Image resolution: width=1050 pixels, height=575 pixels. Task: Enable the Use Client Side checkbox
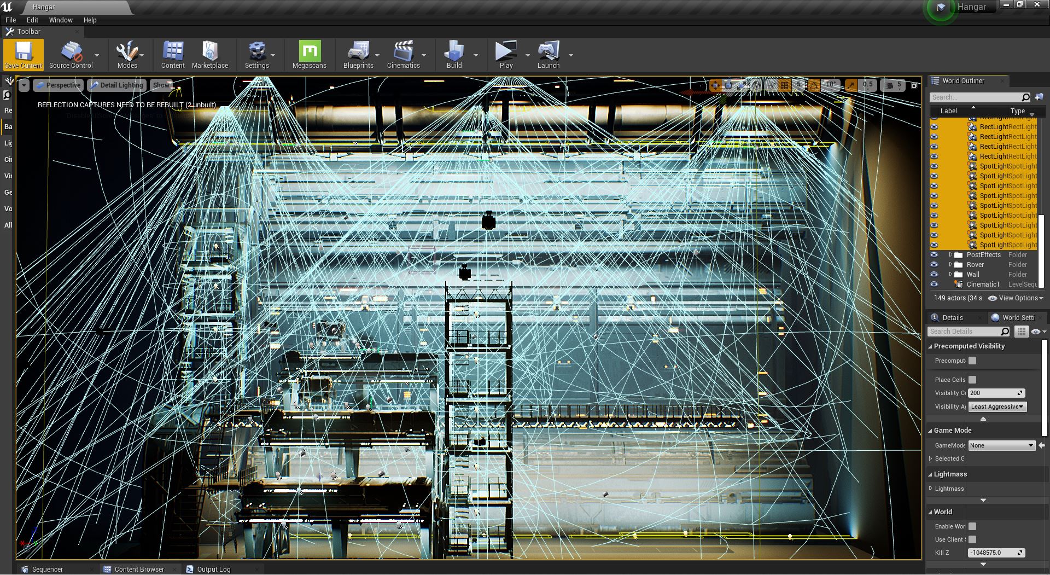[972, 539]
